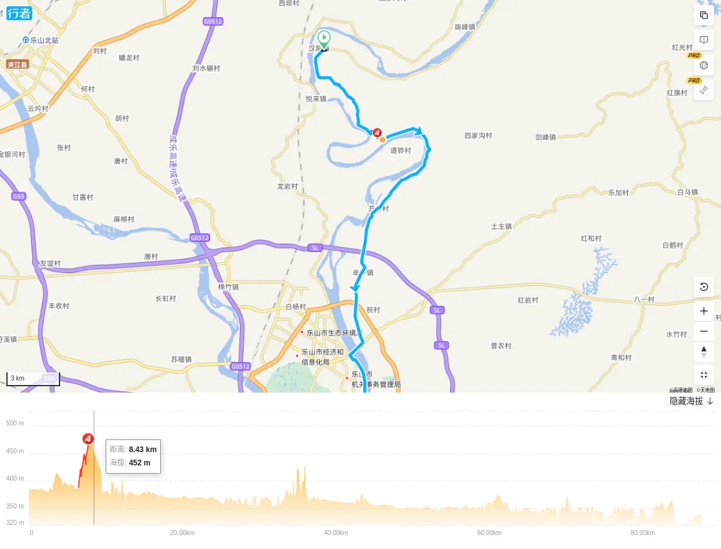Open the PRO globe satellite view
Viewport: 721px width, 549px height.
tap(703, 65)
